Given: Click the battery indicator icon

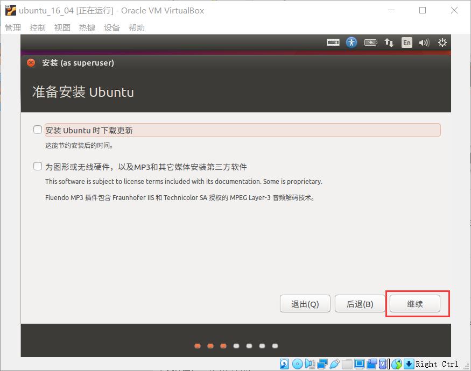Looking at the screenshot, I should tap(371, 42).
